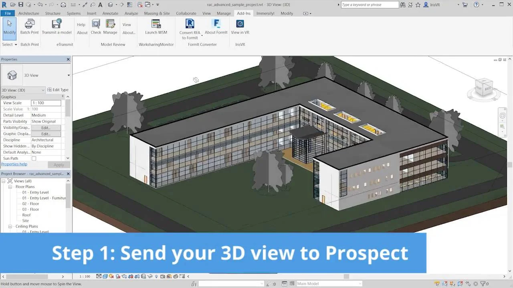Click the View Scale 1 : 100 field

tap(46, 103)
